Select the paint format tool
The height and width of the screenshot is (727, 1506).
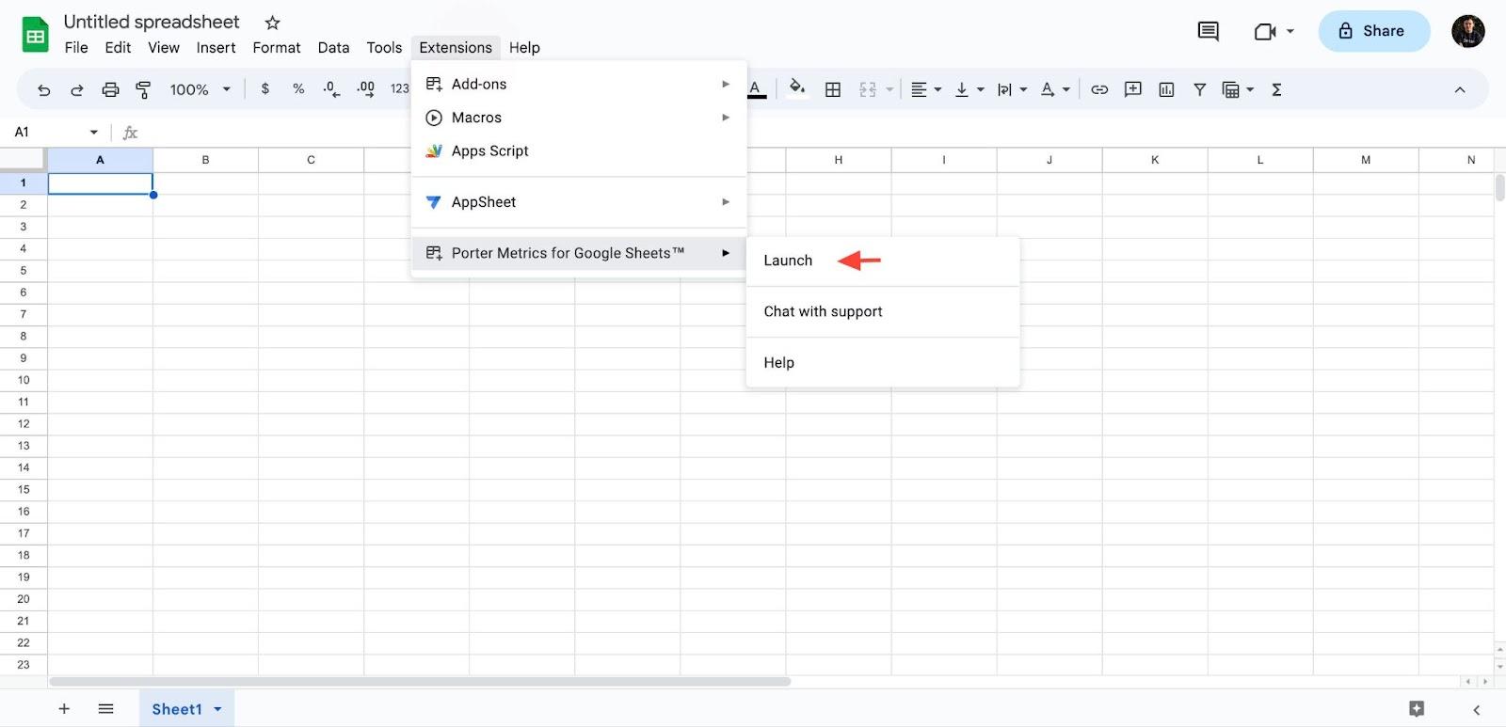coord(143,89)
